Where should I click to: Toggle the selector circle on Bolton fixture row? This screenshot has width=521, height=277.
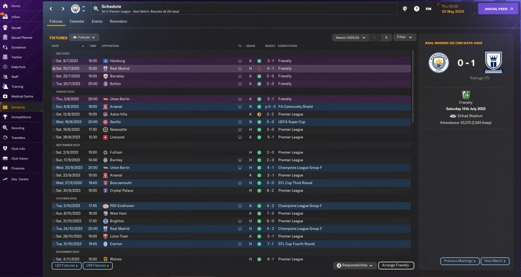(x=54, y=84)
